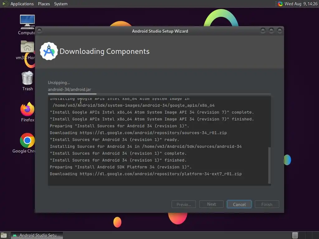Image resolution: width=319 pixels, height=239 pixels.
Task: Click the menu icon left of Applications
Action: coord(5,4)
